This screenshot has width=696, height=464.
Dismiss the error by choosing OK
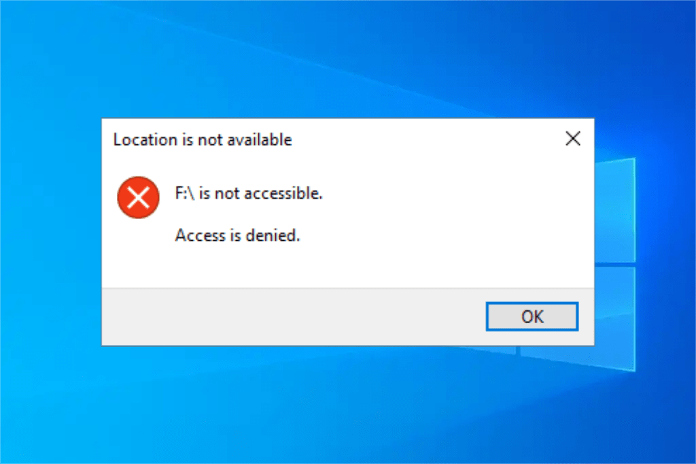coord(532,316)
